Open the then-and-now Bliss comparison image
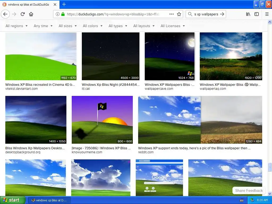Viewport: 272px width, 204px height. click(x=200, y=120)
